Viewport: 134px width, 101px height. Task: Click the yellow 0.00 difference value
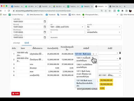pyautogui.click(x=102, y=88)
